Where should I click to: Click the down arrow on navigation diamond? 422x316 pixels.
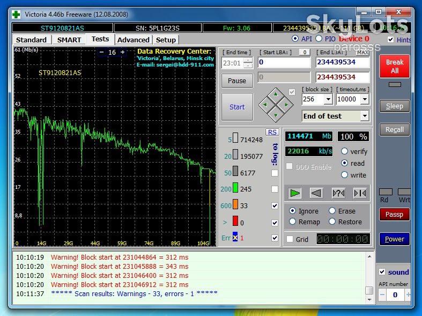point(276,115)
